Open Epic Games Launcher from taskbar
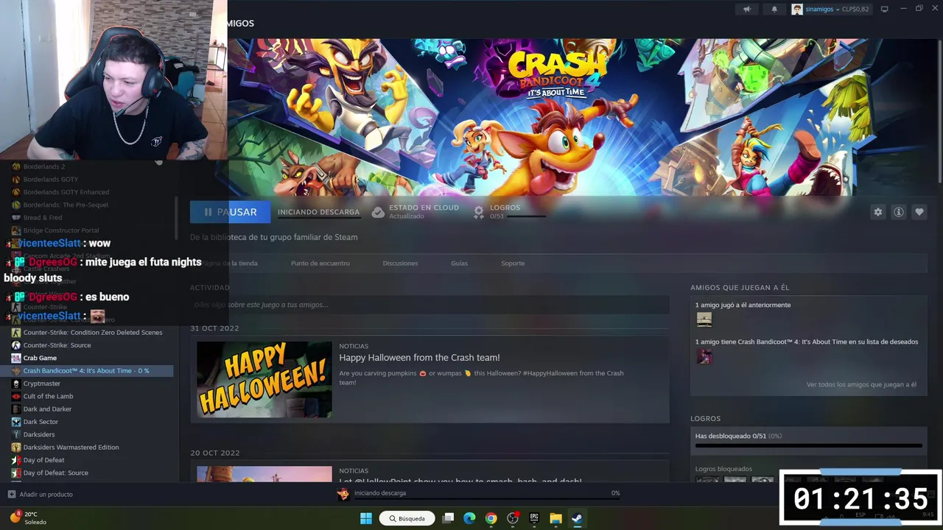 534,518
